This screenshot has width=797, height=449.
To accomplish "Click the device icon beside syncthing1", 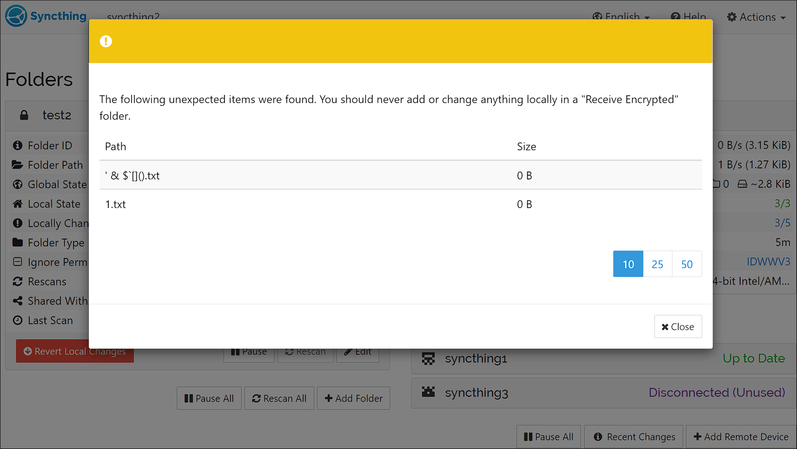I will pyautogui.click(x=428, y=358).
